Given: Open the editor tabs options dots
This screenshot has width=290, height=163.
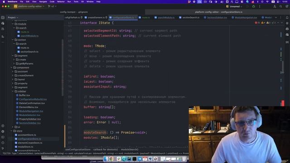Looking at the screenshot, I should pos(280,18).
